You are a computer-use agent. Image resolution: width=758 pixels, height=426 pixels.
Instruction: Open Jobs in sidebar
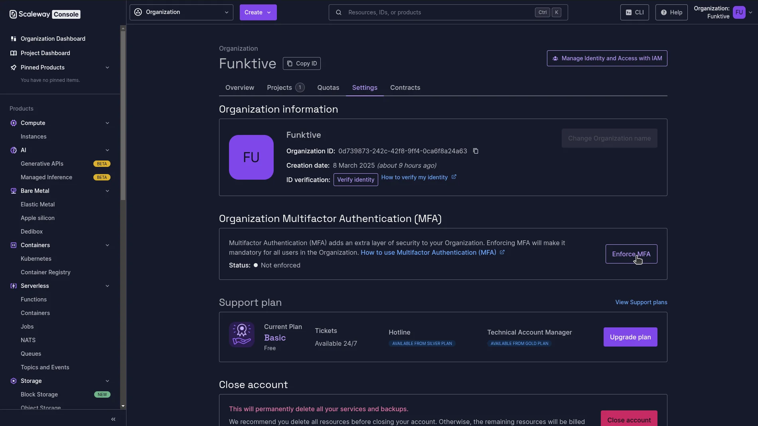(x=27, y=327)
